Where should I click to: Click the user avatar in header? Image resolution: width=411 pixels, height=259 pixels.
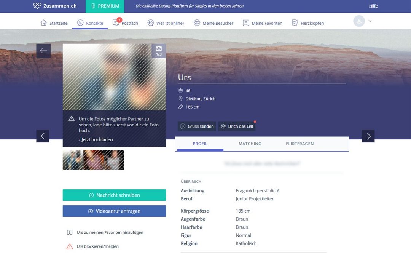(359, 21)
